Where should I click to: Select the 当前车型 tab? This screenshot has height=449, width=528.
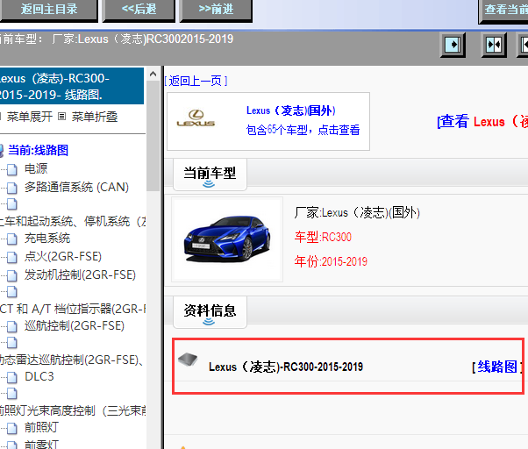tap(210, 175)
